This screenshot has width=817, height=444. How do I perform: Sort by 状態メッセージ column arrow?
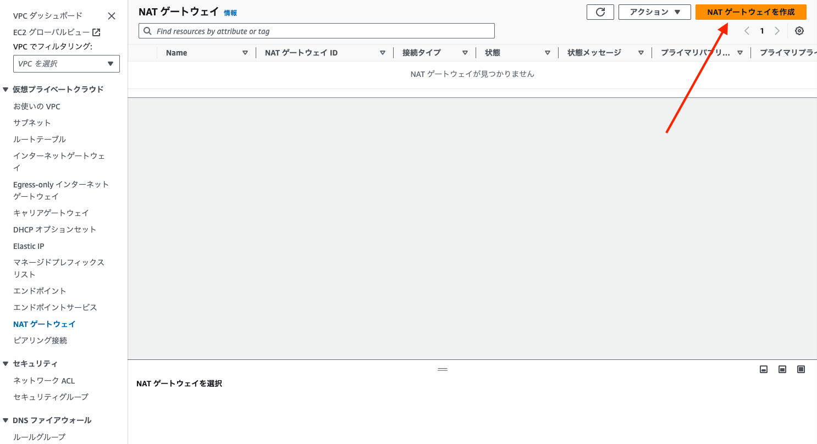[641, 53]
